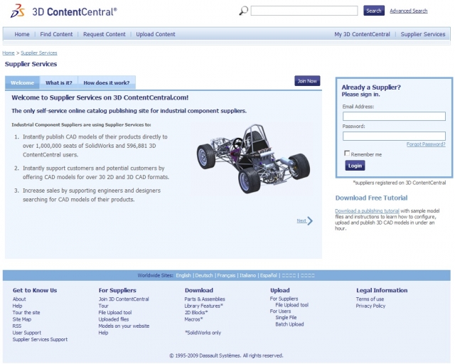Image resolution: width=455 pixels, height=364 pixels.
Task: Toggle the Remember me checkbox
Action: [x=347, y=153]
